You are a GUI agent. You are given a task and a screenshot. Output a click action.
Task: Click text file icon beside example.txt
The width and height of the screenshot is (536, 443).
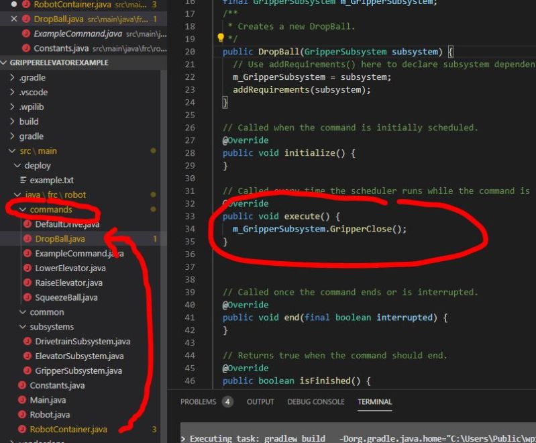pyautogui.click(x=23, y=180)
